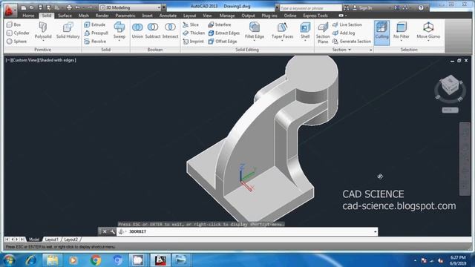Viewport: 475px width, 267px height.
Task: Close the command line with X
Action: 105,231
